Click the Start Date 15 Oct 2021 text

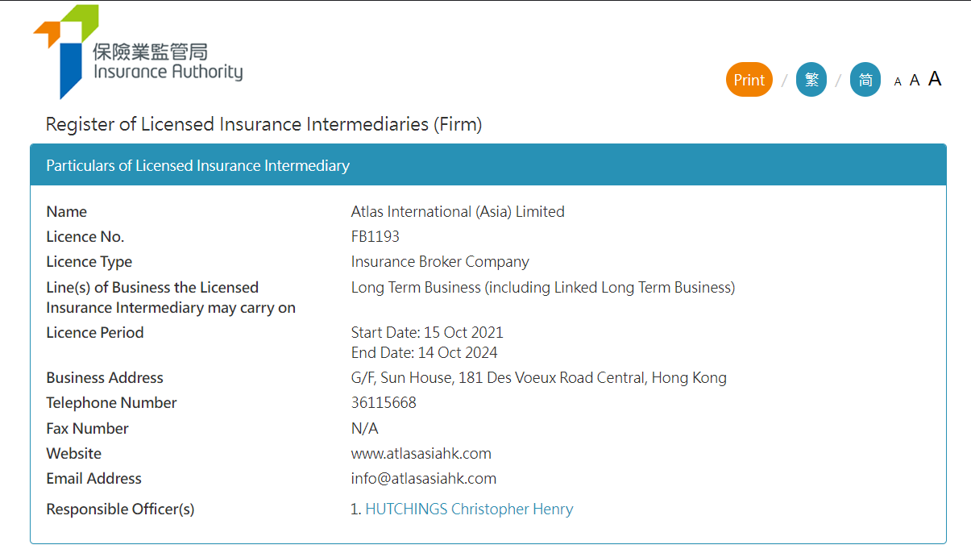(427, 333)
